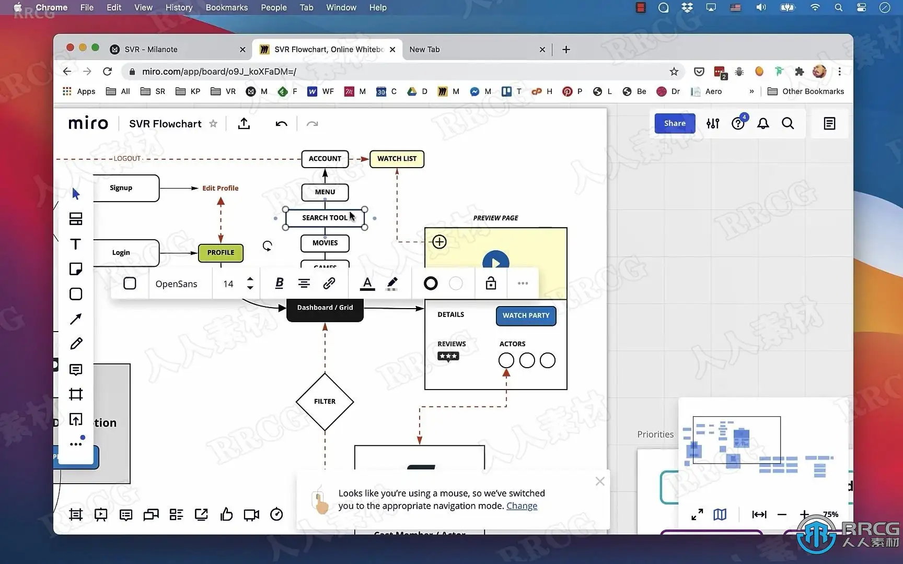
Task: Open more options in context toolbar
Action: point(523,283)
